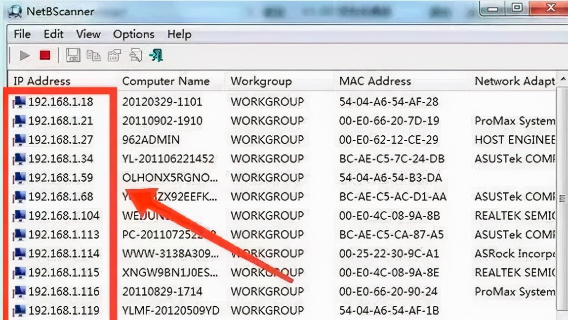Select IP address 192.168.1.113
Screen dimensions: 568x320
[x=64, y=235]
